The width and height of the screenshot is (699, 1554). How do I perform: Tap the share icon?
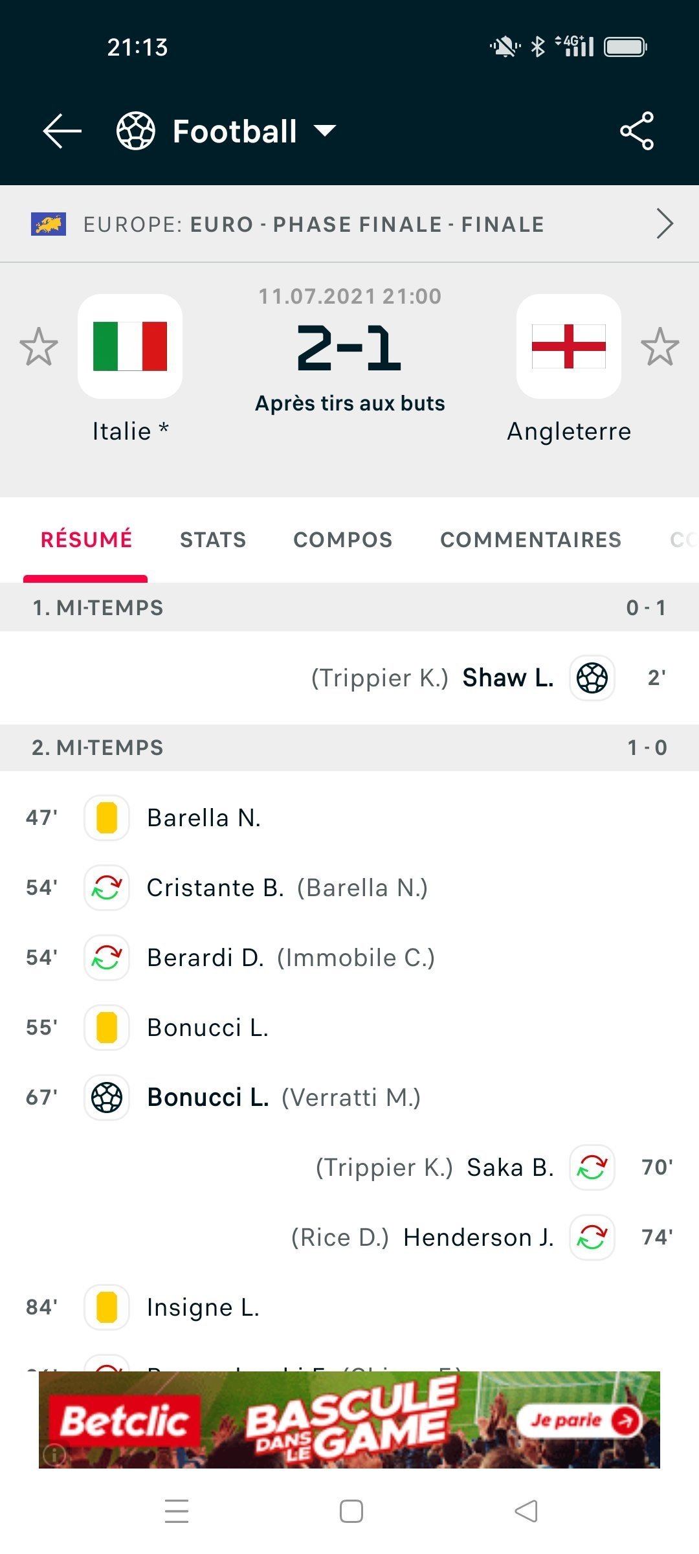(x=637, y=131)
